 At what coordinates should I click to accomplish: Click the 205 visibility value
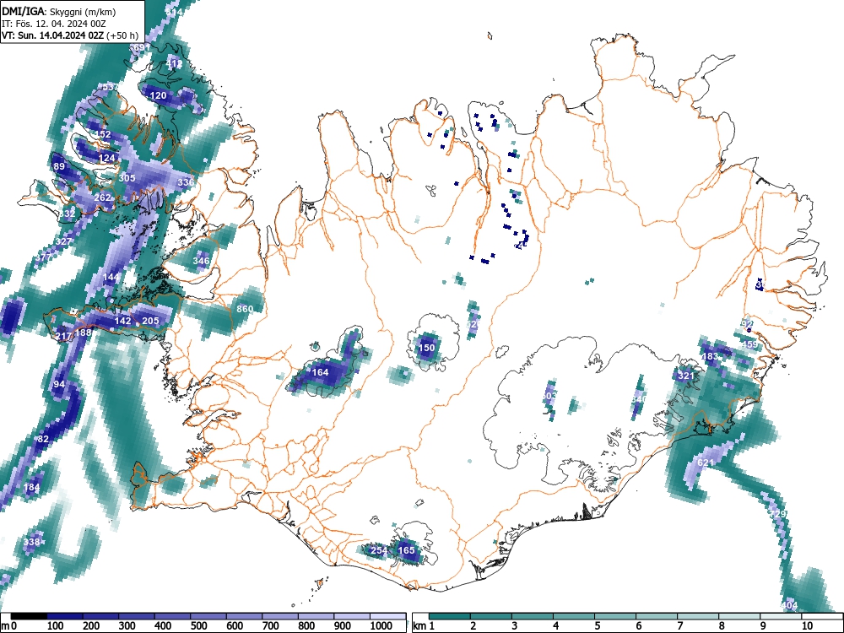[151, 321]
